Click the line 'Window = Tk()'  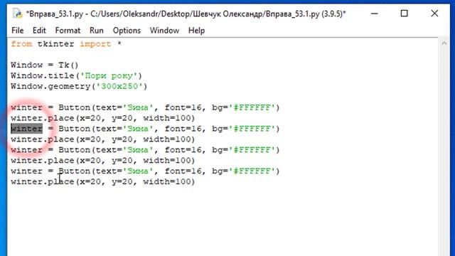pyautogui.click(x=45, y=65)
